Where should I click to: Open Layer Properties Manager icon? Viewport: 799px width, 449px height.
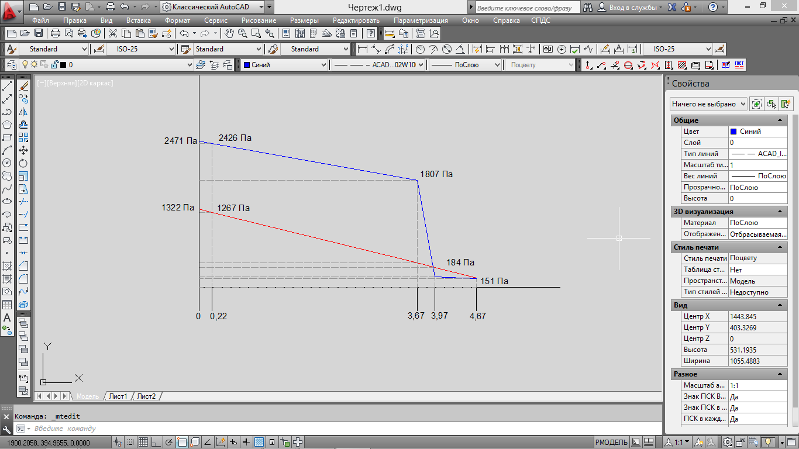point(12,65)
